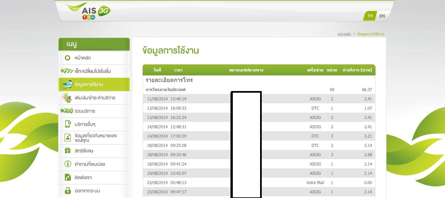Select ข้อมูลการใช้งาน in the sidebar menu

[x=94, y=84]
